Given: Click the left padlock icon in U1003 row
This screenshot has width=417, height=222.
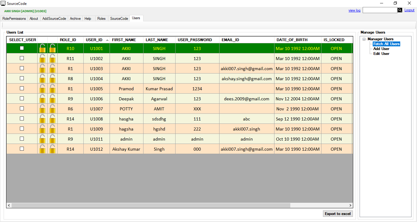Looking at the screenshot, I should click(42, 68).
